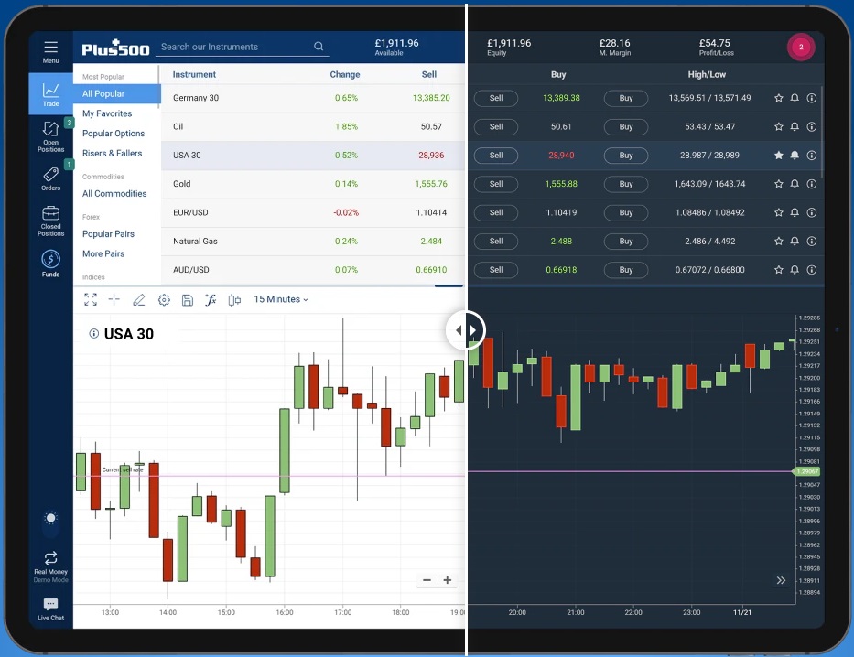854x657 pixels.
Task: Favorite Germany 30 with star icon
Action: click(778, 98)
